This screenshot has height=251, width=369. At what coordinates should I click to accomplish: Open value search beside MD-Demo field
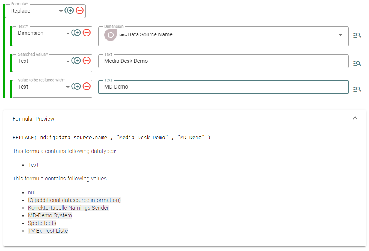coord(357,89)
